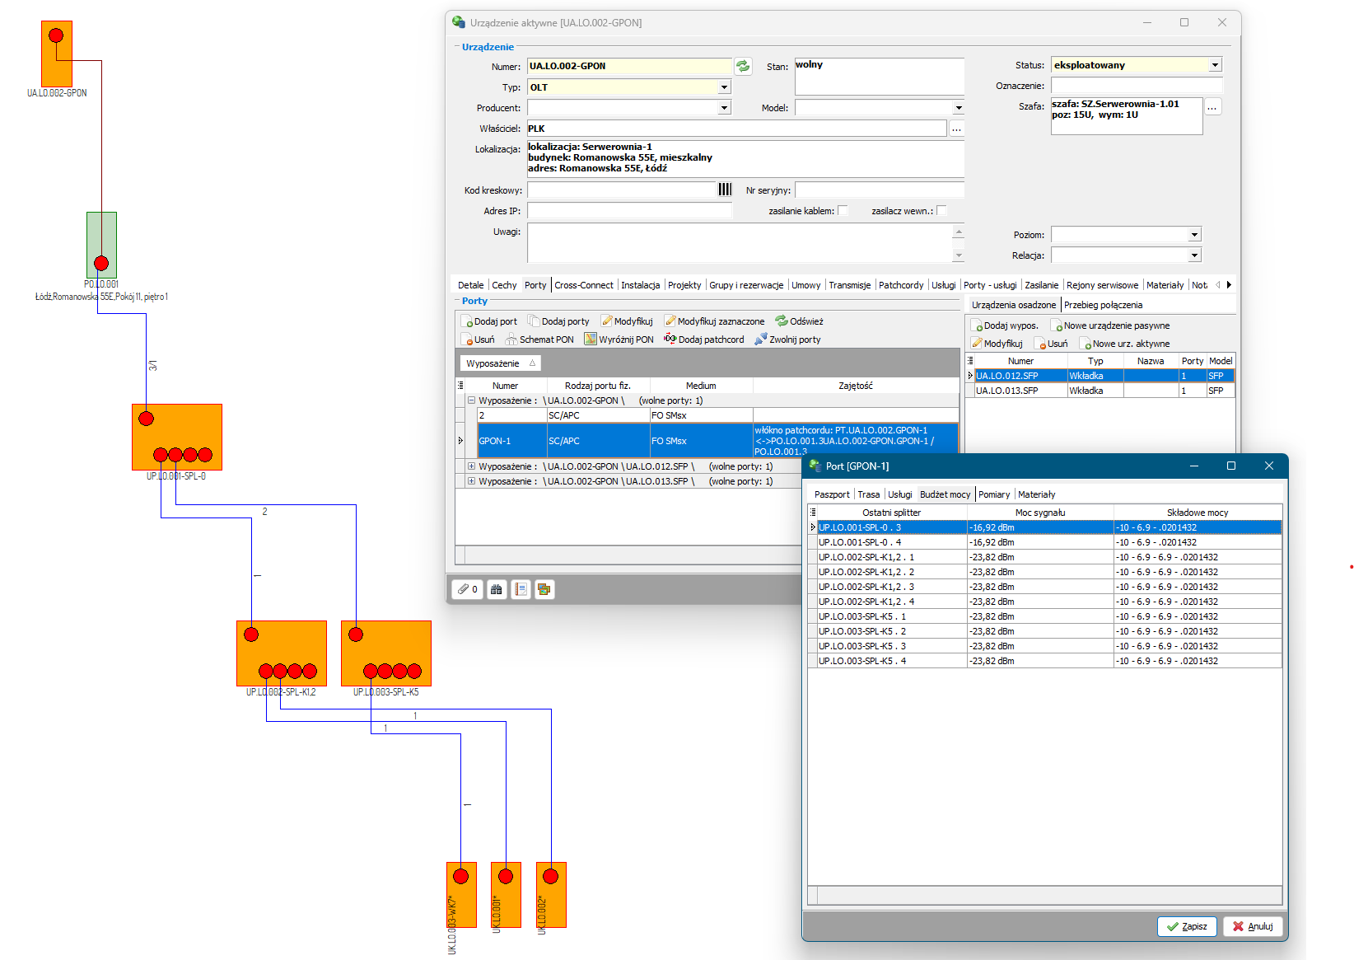This screenshot has width=1354, height=960.
Task: Click Modyfikuj in Urządzenia osadzone panel
Action: [997, 344]
